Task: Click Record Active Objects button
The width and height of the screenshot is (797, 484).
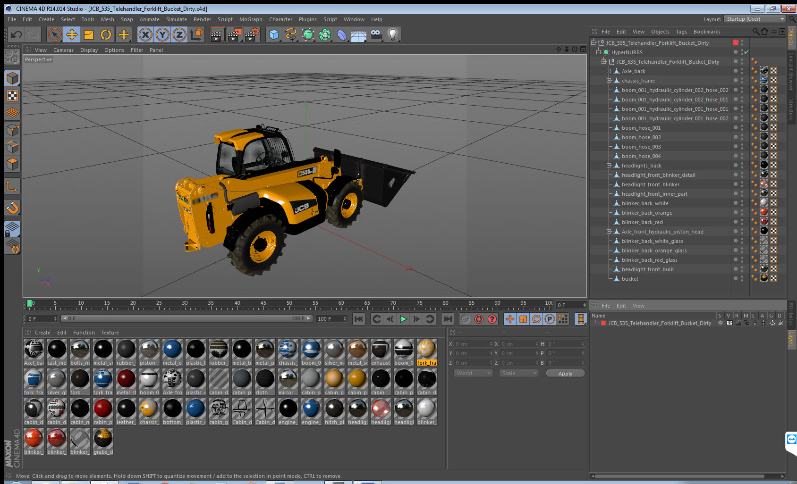Action: tap(466, 319)
